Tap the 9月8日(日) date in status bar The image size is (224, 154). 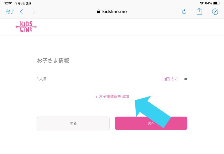pos(23,3)
